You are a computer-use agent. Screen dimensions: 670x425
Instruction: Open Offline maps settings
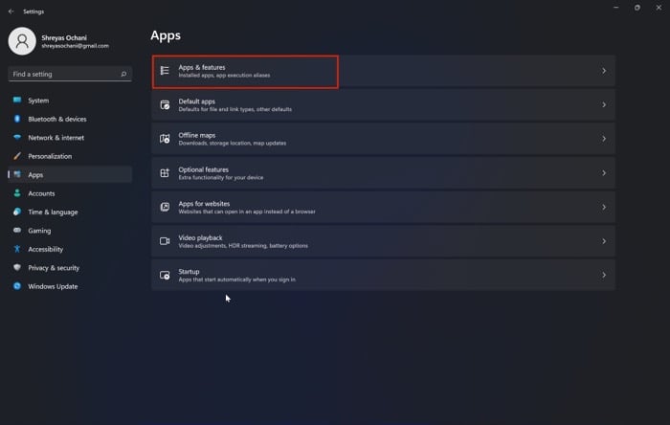coord(383,139)
